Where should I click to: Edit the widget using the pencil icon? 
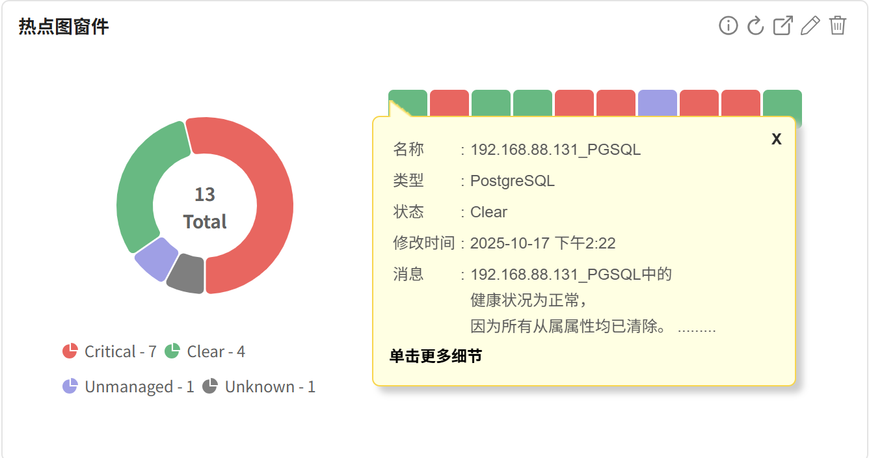(x=809, y=26)
